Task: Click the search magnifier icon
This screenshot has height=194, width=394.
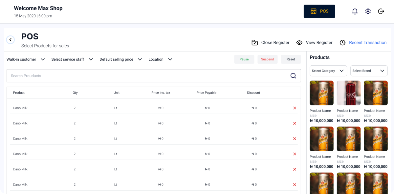Action: 293,76
